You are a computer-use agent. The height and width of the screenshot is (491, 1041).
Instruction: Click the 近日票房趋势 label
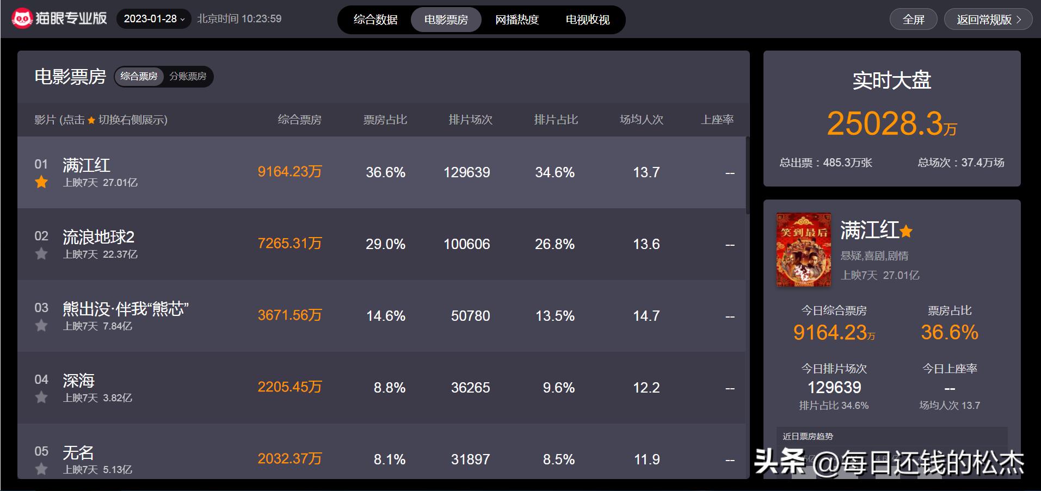tap(808, 437)
